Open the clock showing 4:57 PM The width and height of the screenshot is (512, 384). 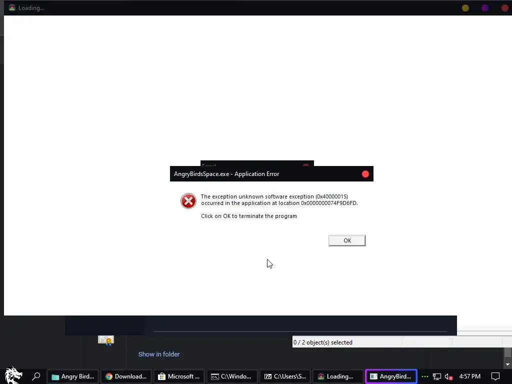click(469, 376)
